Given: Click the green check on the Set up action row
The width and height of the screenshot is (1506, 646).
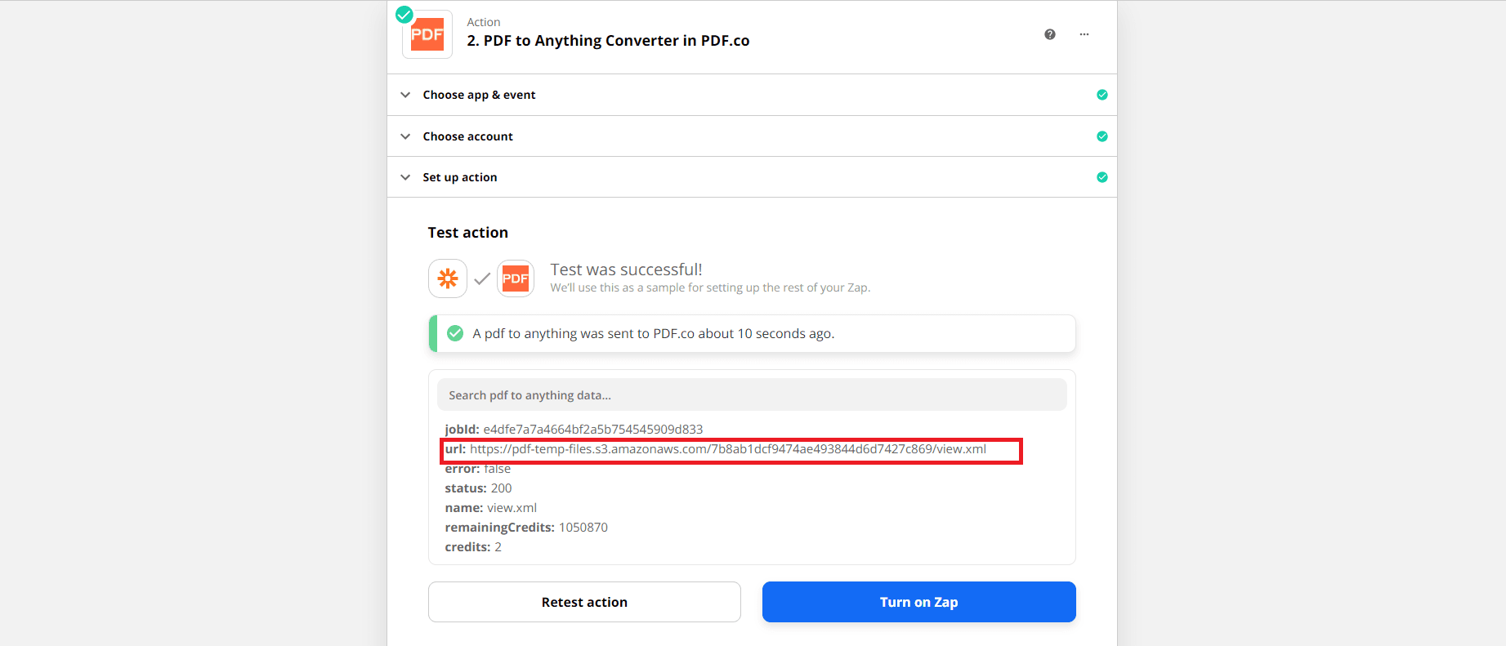Looking at the screenshot, I should tap(1102, 177).
